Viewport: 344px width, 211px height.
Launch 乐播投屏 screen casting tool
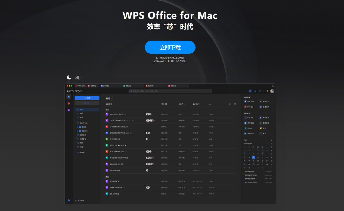[265, 107]
